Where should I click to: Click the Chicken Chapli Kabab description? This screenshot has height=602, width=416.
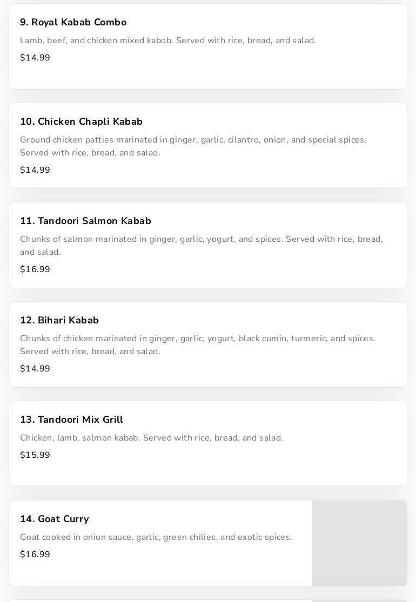coord(193,146)
